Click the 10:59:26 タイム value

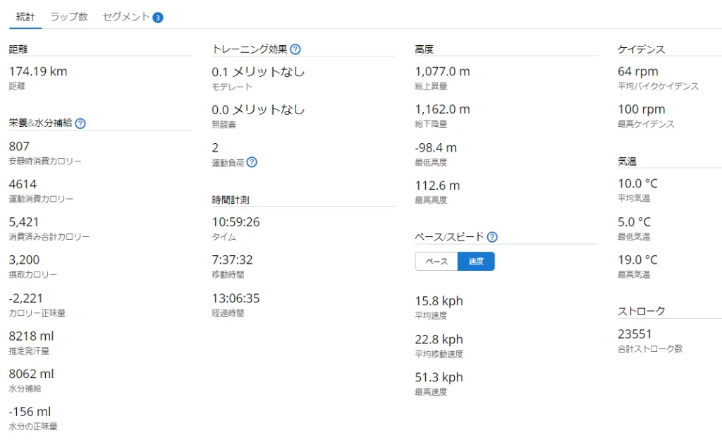point(235,222)
